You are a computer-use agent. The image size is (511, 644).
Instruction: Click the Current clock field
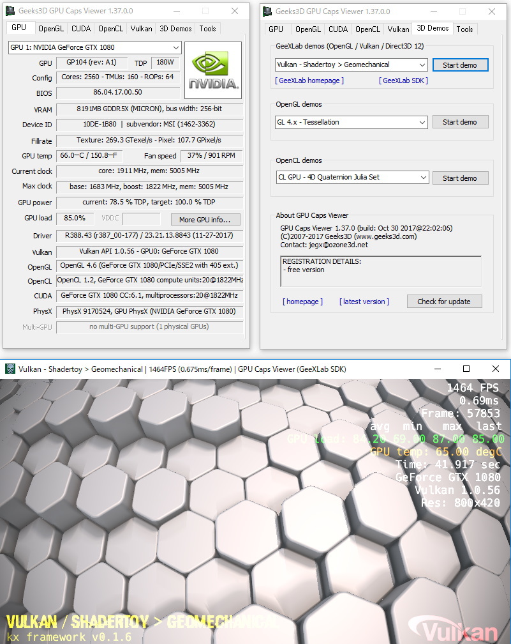(x=149, y=171)
